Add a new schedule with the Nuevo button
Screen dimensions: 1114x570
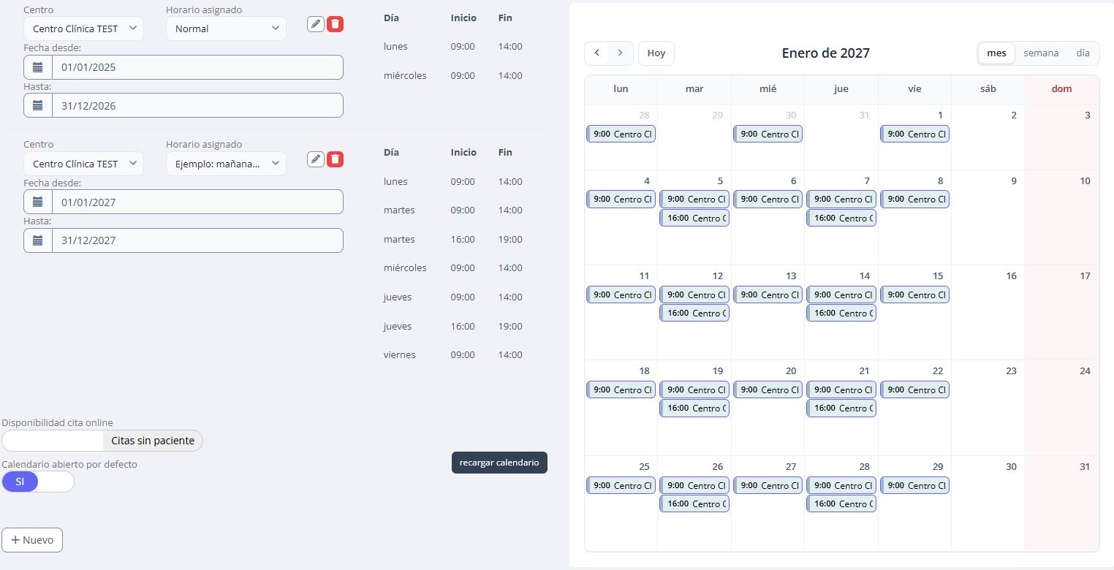point(32,540)
